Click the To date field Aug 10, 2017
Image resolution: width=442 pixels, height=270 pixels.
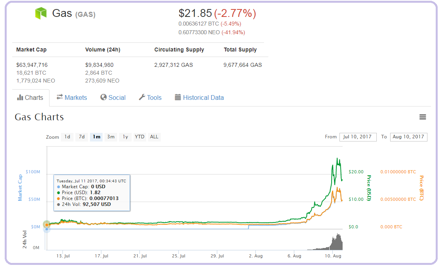(409, 137)
